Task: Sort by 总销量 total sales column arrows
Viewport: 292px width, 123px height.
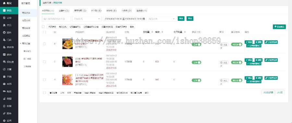Action: pyautogui.click(x=152, y=32)
